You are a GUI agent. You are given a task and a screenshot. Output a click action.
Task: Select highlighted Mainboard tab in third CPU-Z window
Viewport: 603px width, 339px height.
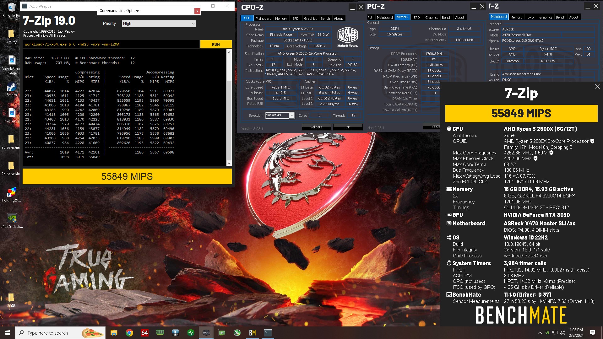(498, 17)
